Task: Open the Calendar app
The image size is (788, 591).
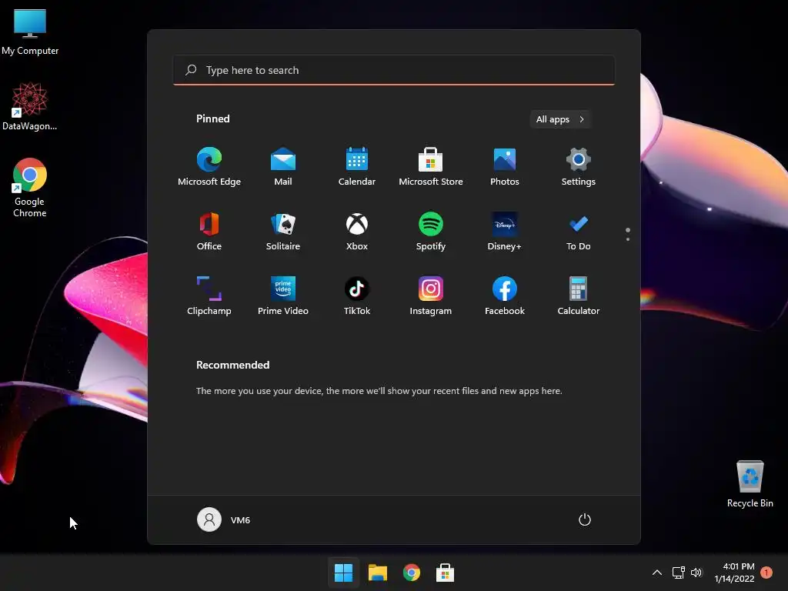Action: pyautogui.click(x=357, y=167)
